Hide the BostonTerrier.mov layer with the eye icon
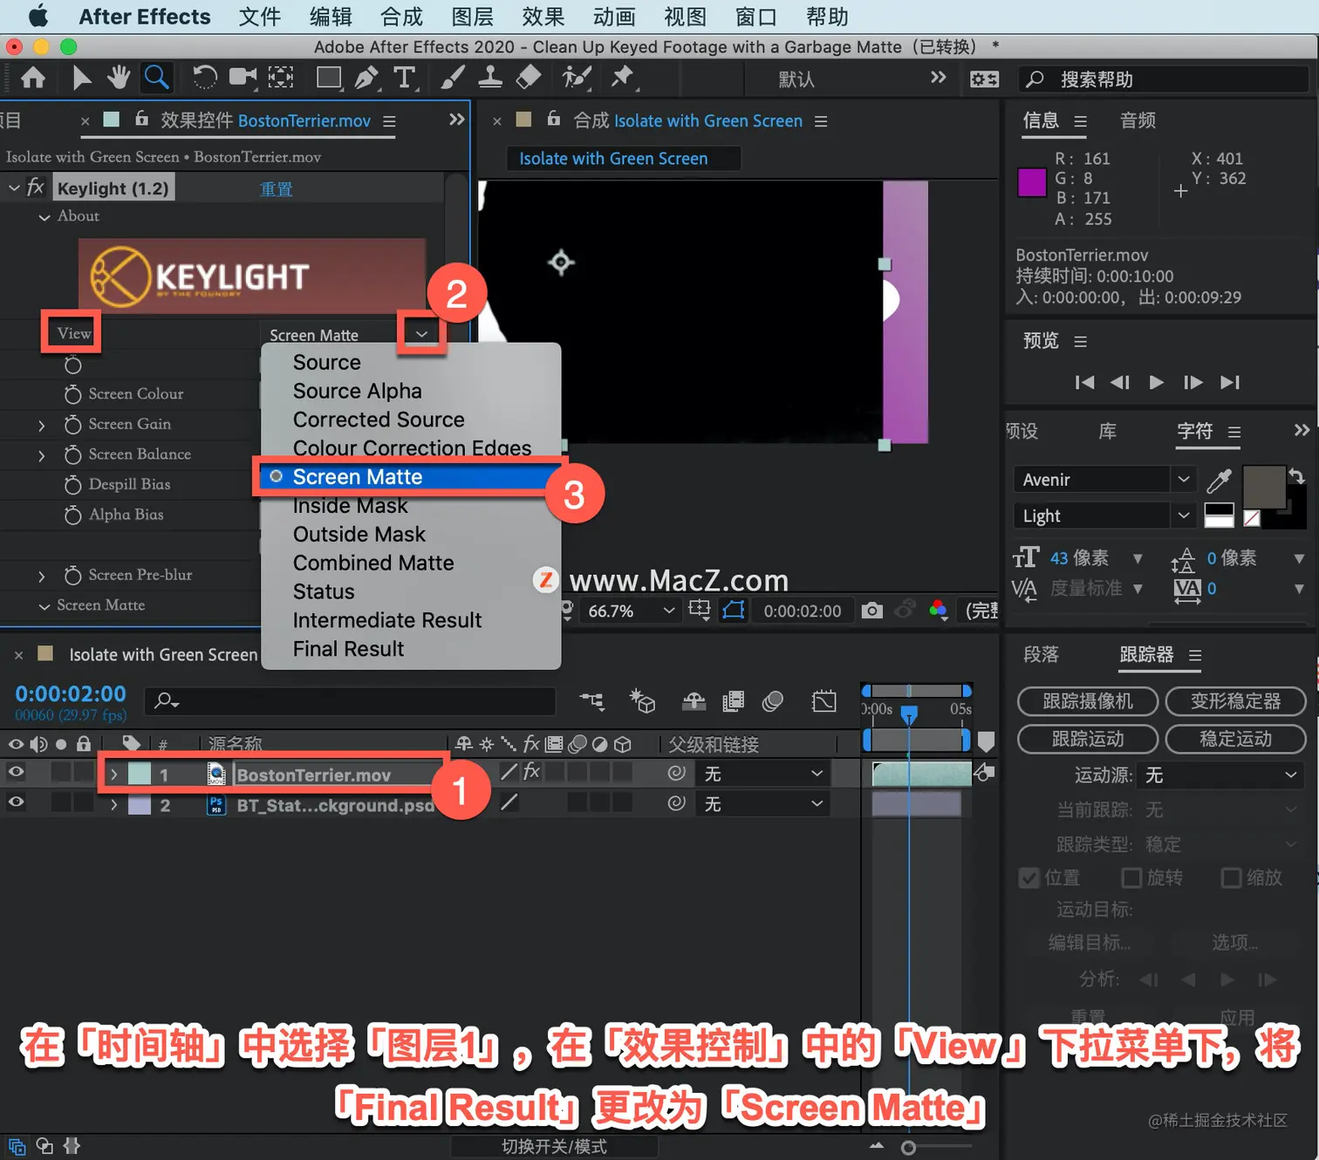1319x1160 pixels. coord(16,773)
